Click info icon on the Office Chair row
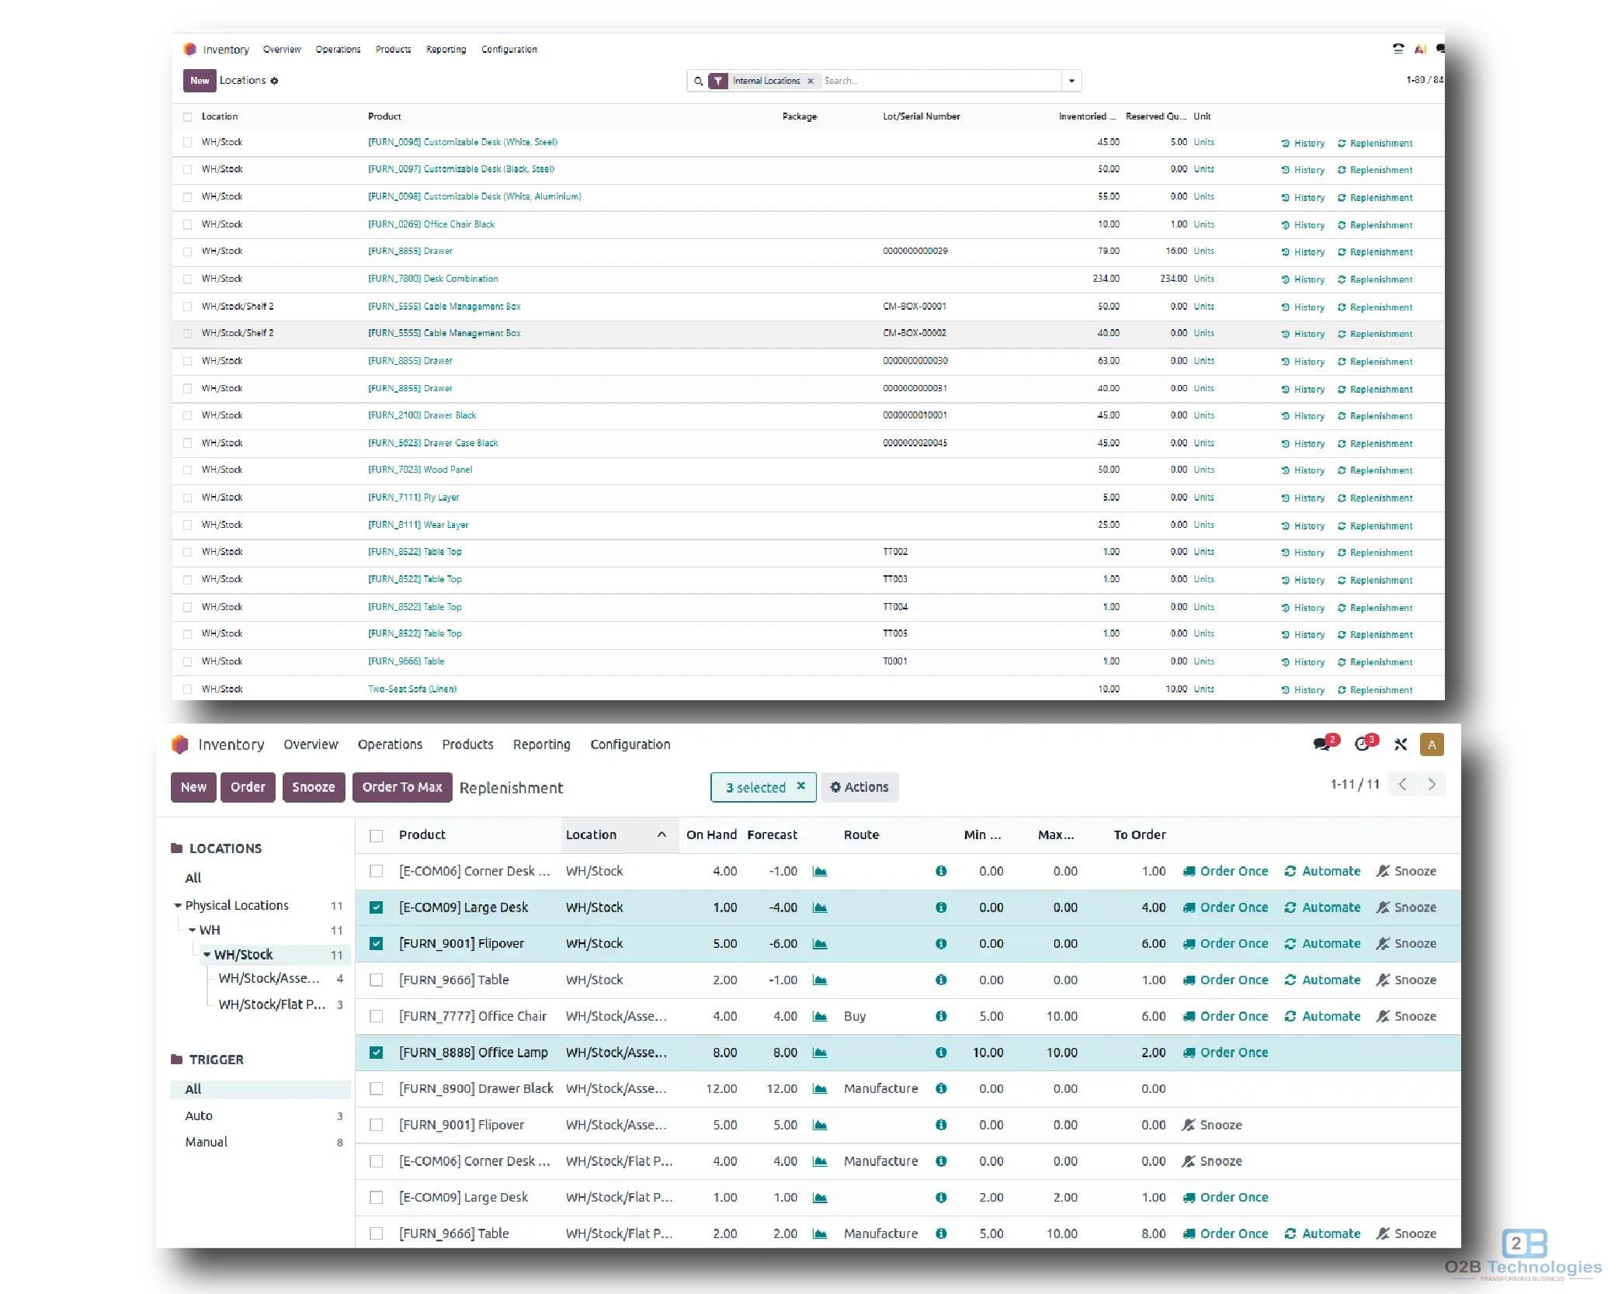 click(941, 1016)
